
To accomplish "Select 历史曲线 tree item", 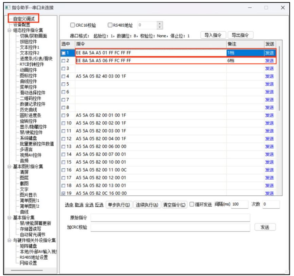I will pos(28,110).
